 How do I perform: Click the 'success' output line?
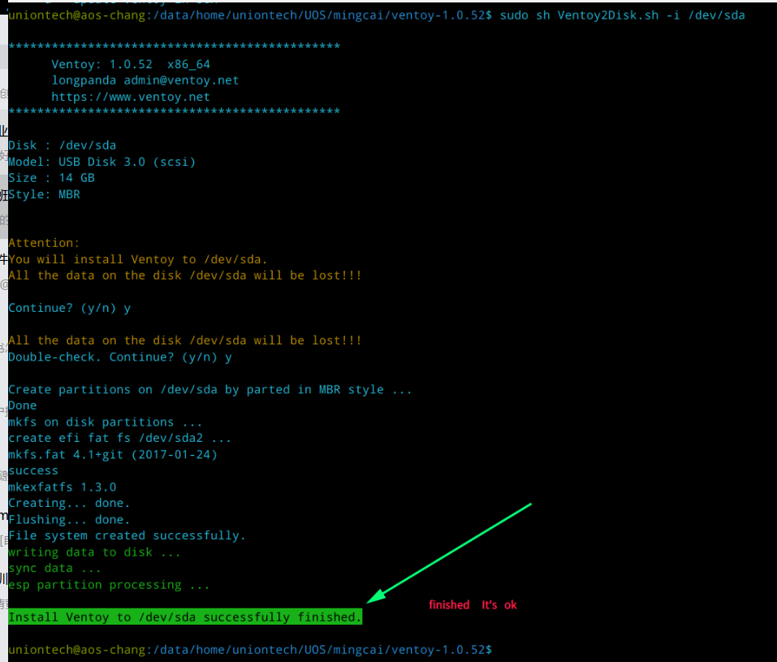tap(33, 470)
